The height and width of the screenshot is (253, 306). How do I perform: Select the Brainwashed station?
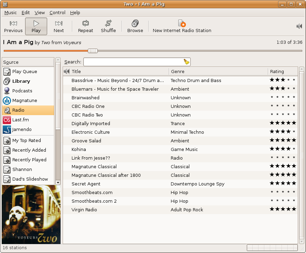[x=180, y=98]
